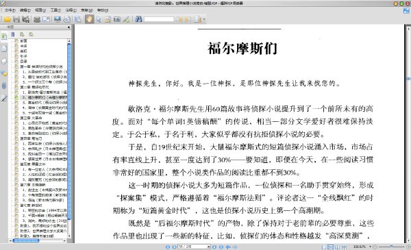Save the document using the floppy disk icon

(x=16, y=19)
